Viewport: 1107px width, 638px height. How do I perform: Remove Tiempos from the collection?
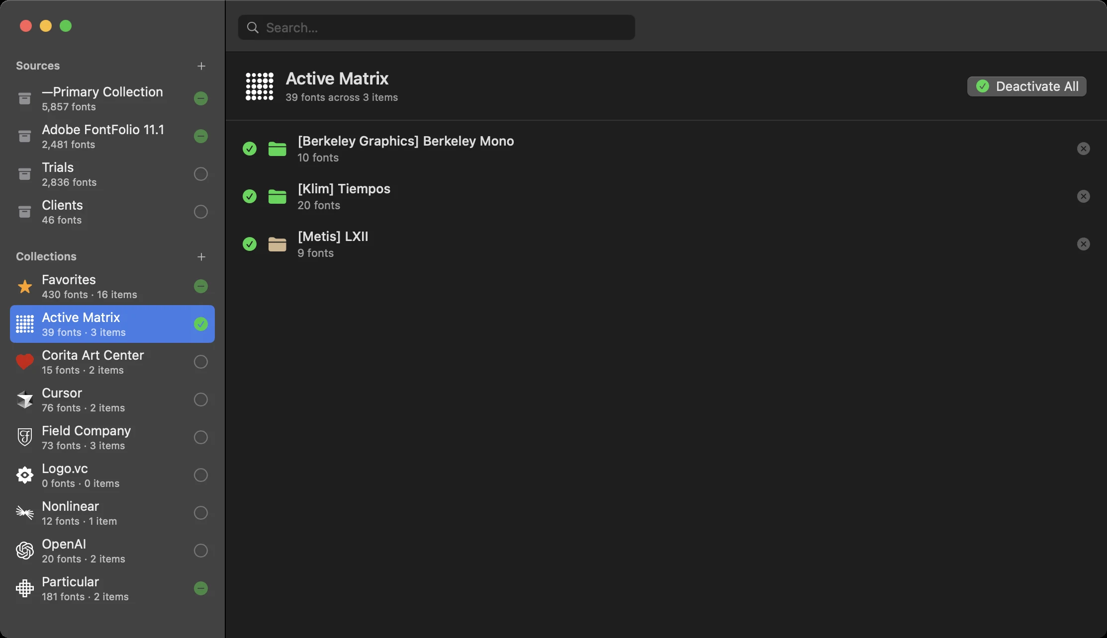tap(1083, 196)
